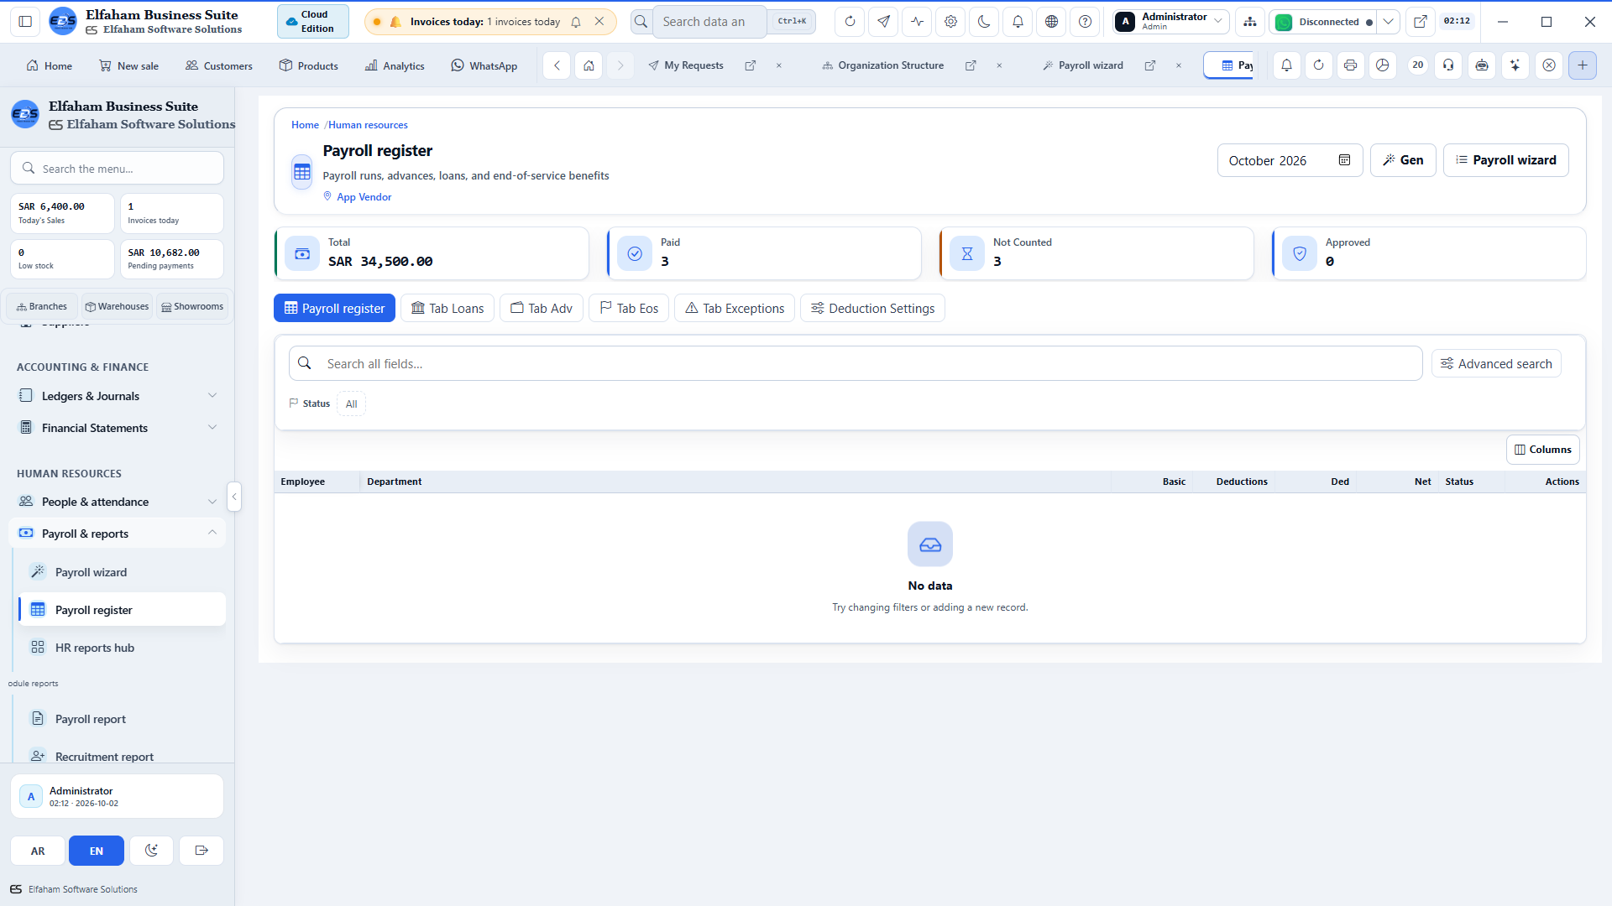The width and height of the screenshot is (1612, 906).
Task: Close the Invoices today notification banner
Action: point(599,22)
